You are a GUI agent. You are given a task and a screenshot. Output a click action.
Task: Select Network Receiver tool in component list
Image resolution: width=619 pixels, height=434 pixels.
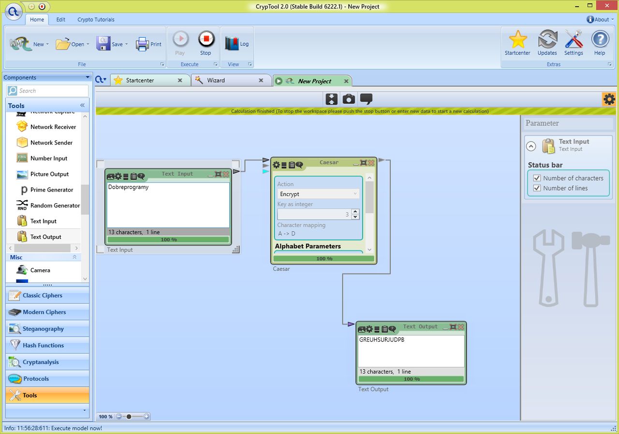[x=47, y=126]
